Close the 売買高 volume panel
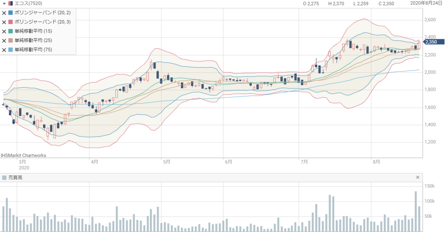 point(418,177)
